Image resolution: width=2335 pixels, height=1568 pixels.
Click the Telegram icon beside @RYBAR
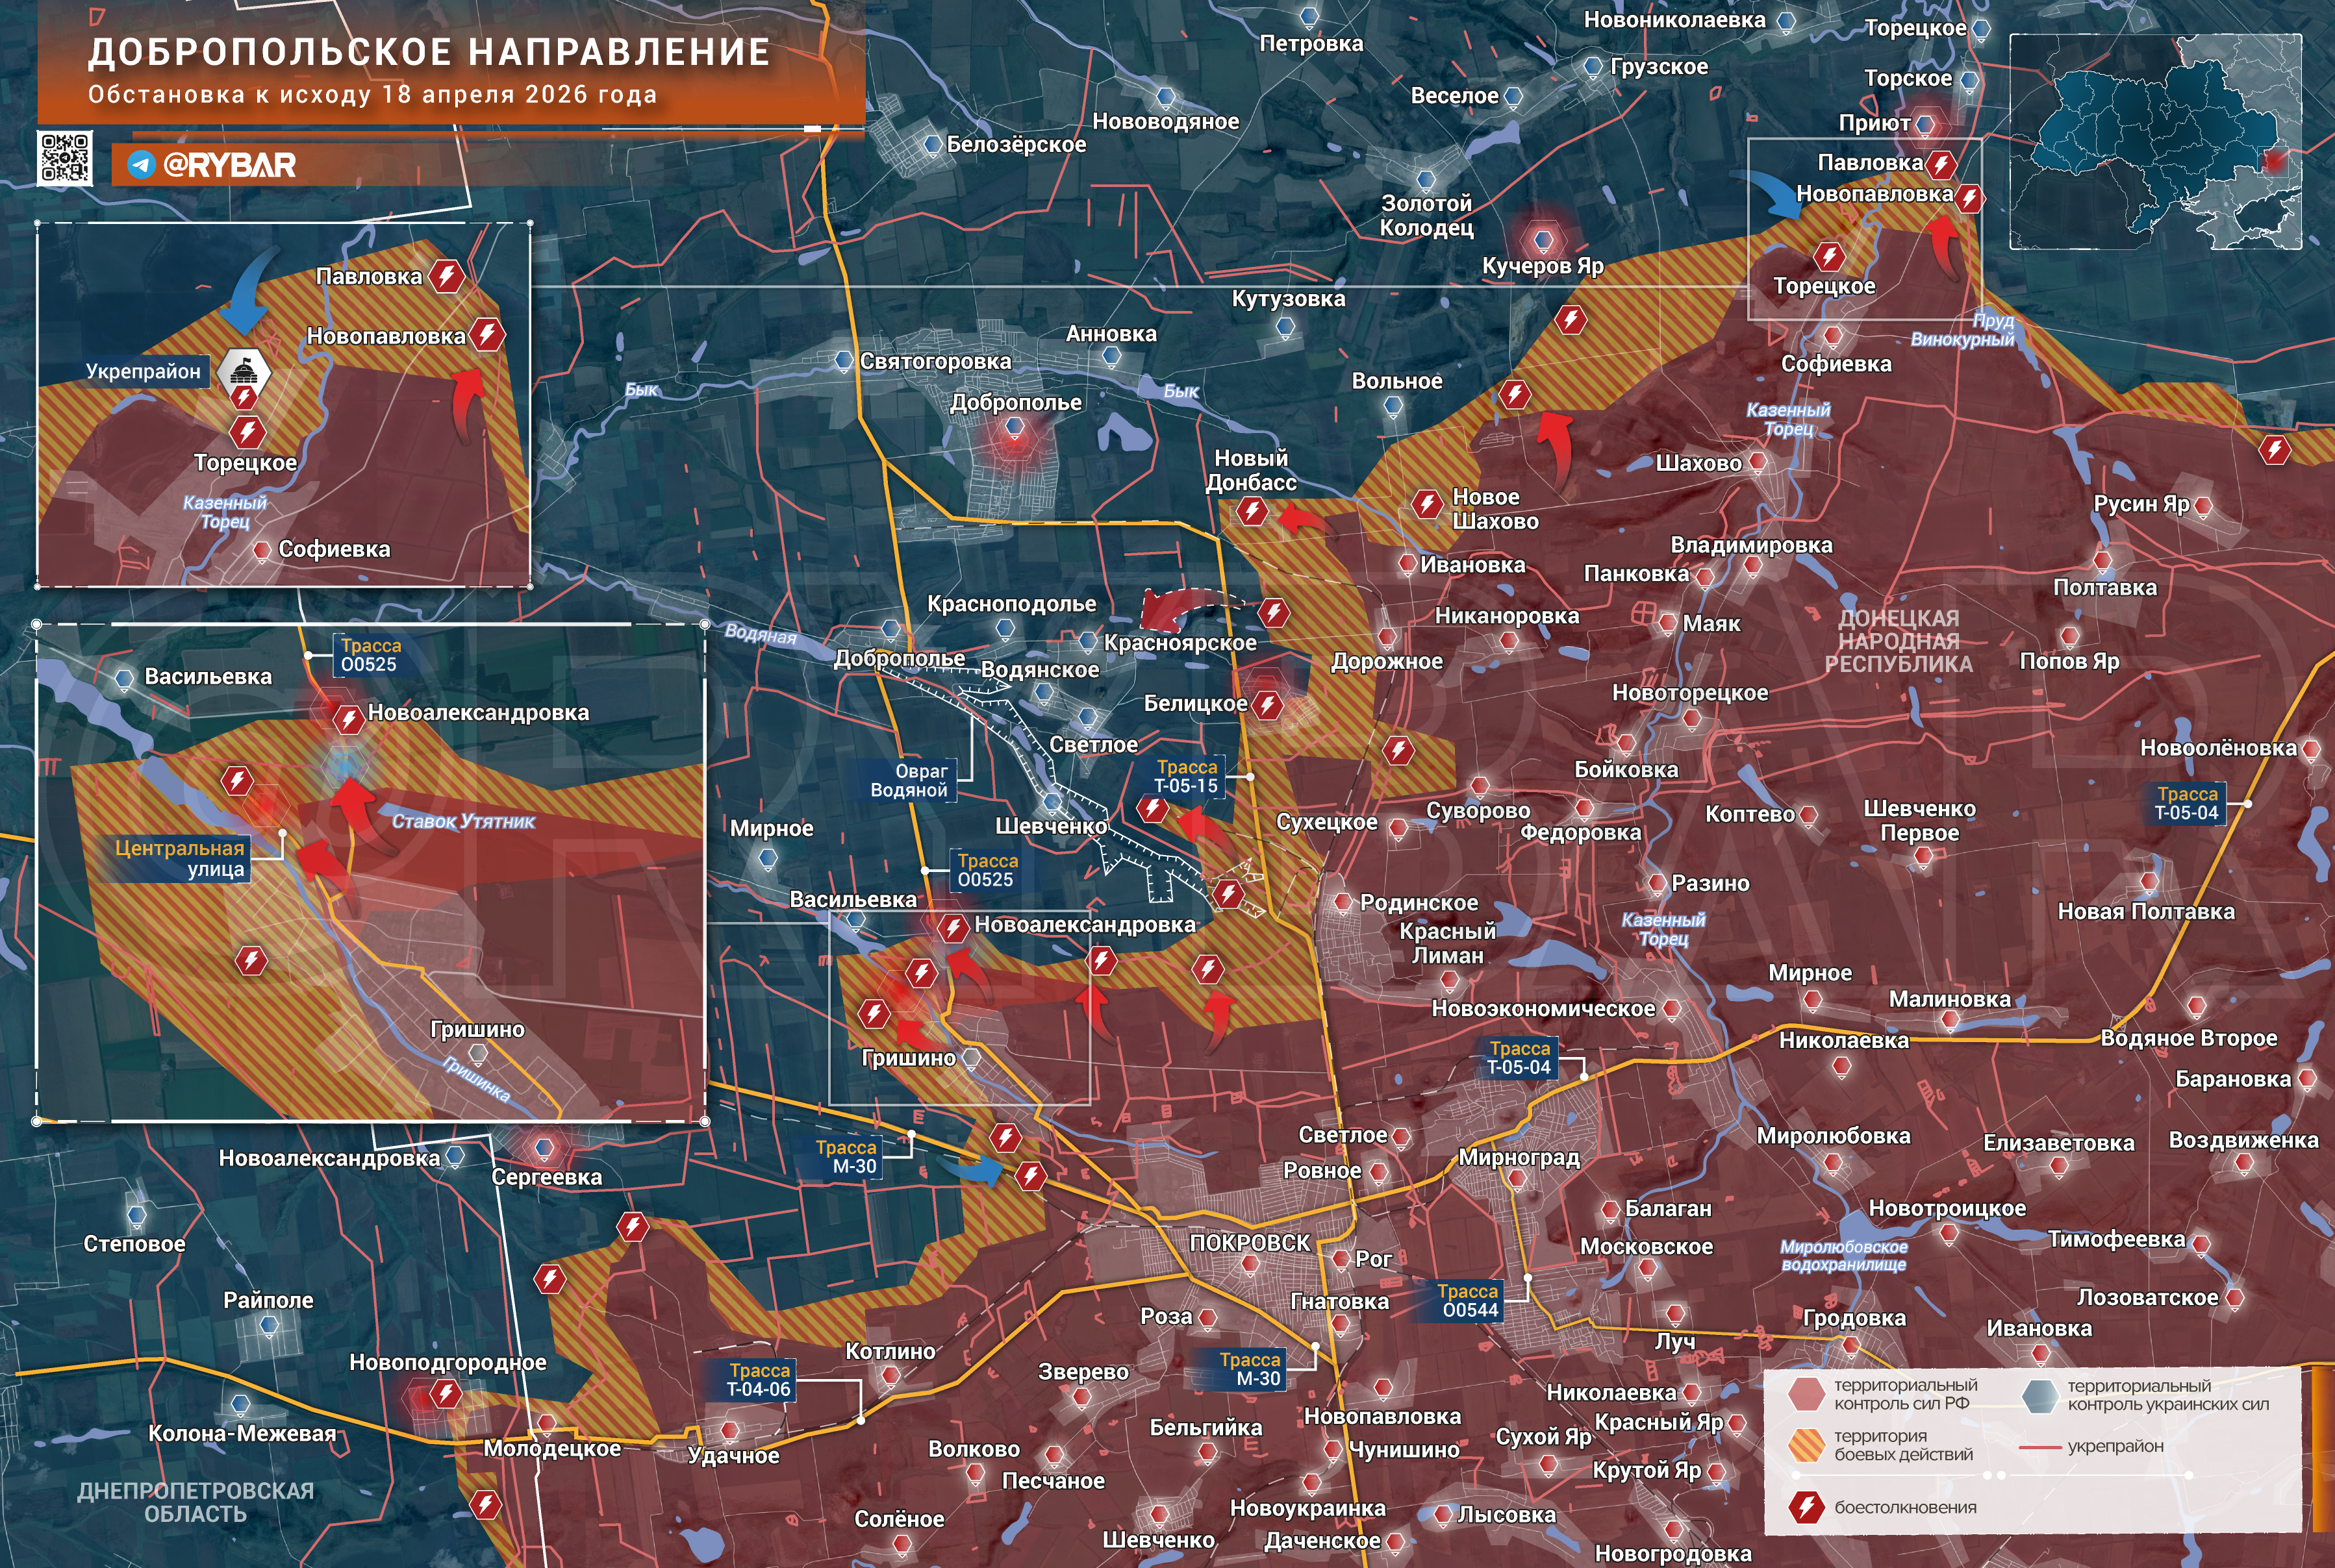point(141,165)
